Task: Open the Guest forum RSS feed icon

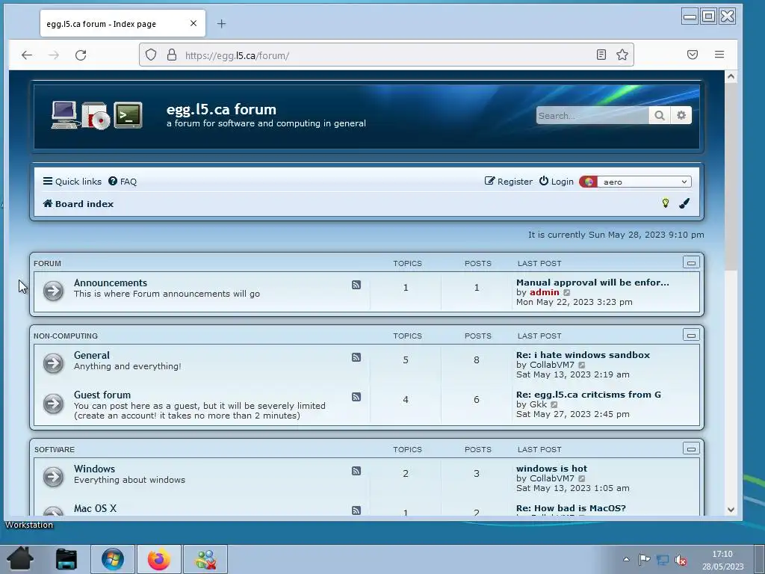Action: 356,397
